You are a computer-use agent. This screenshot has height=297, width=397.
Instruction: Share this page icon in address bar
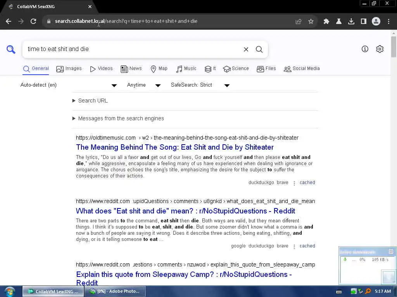(x=299, y=22)
